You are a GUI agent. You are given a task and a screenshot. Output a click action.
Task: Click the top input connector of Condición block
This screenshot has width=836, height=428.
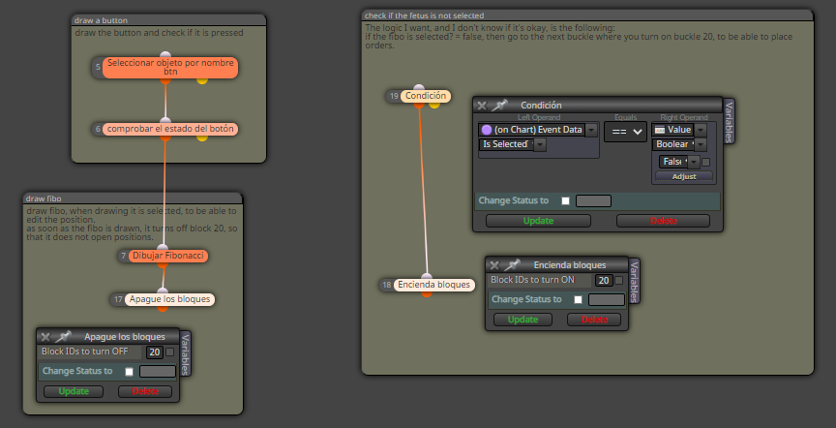point(419,87)
